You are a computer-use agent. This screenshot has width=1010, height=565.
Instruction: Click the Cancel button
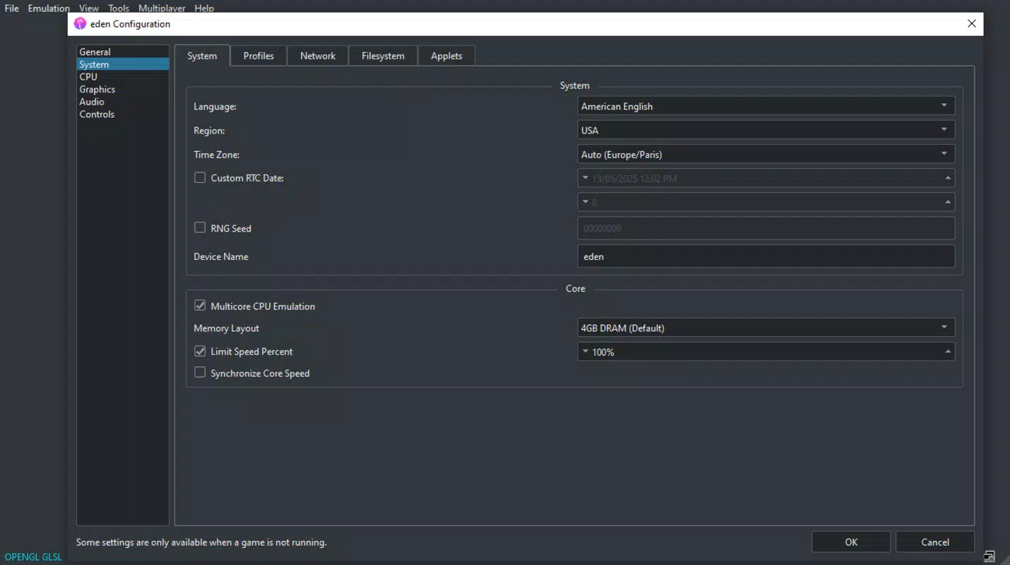(935, 542)
